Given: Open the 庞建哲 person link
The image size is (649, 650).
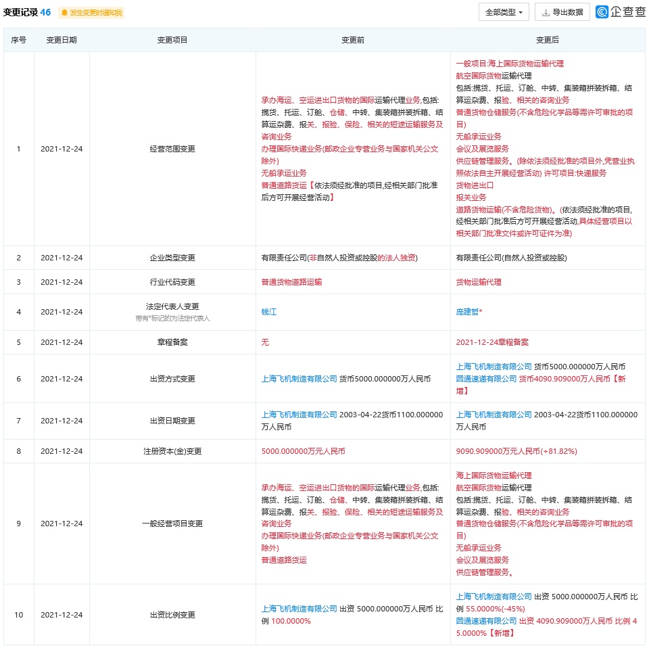Looking at the screenshot, I should (x=467, y=312).
